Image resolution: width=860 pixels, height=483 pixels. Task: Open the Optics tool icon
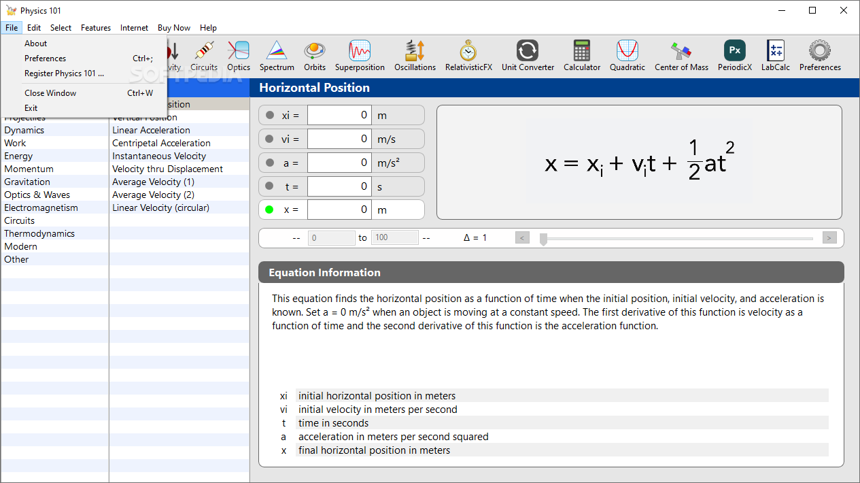pos(239,56)
